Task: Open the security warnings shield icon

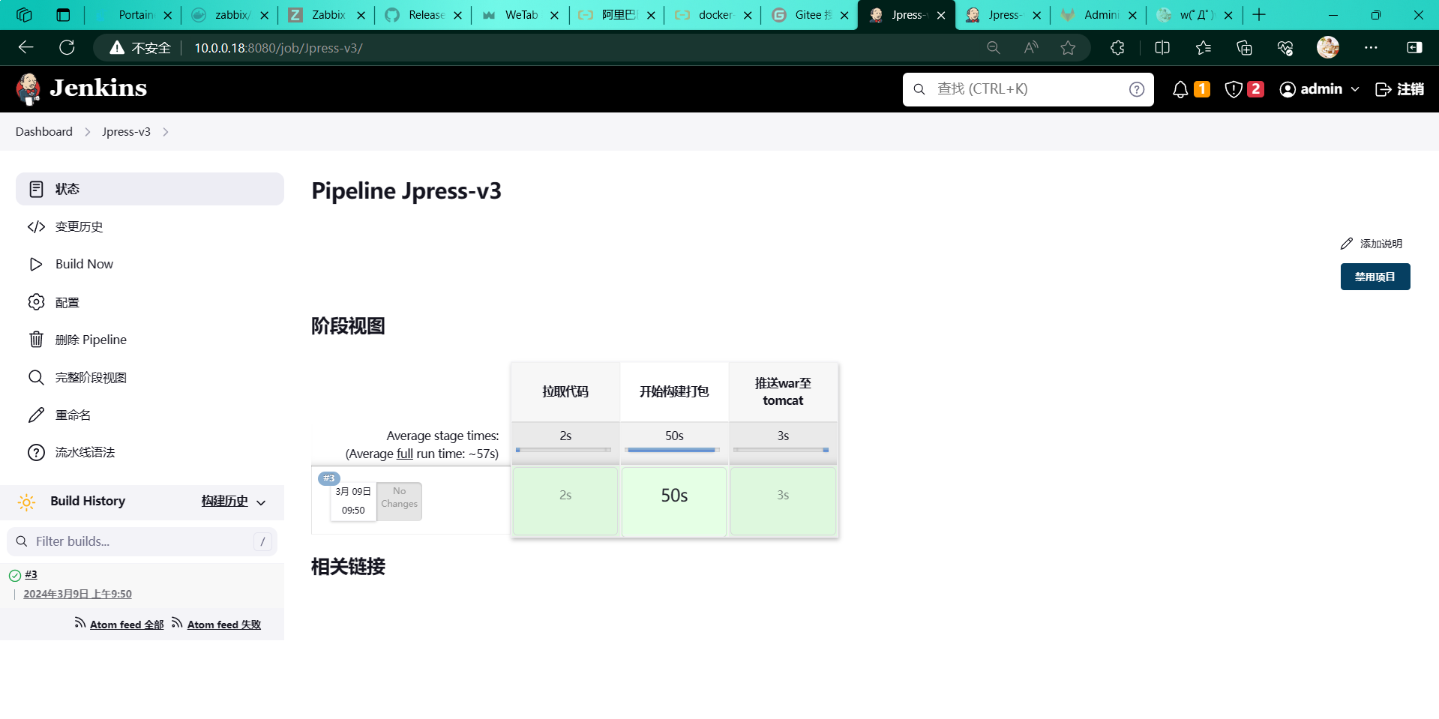Action: pyautogui.click(x=1234, y=89)
